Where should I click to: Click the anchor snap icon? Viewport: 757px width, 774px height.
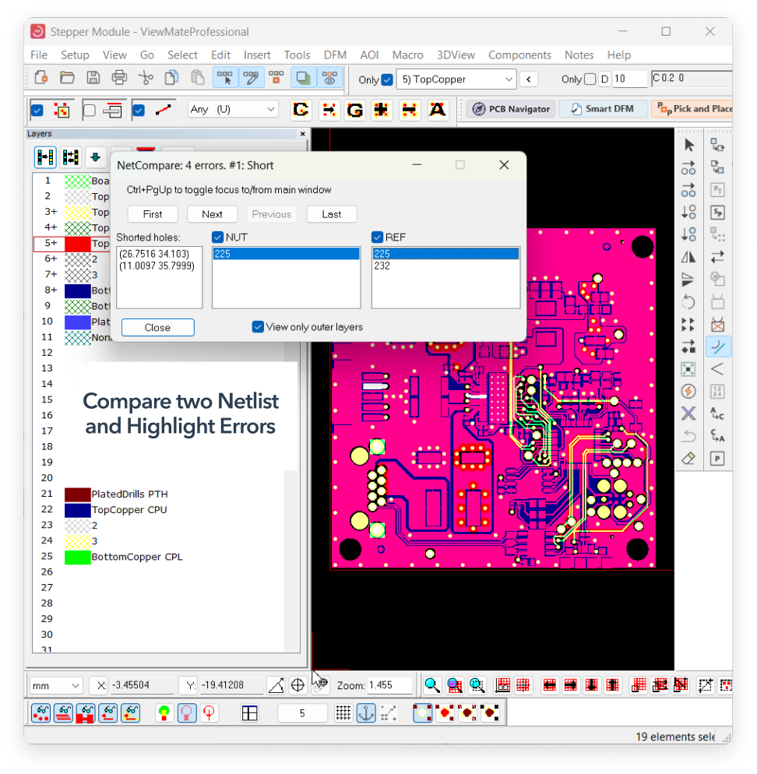point(365,712)
